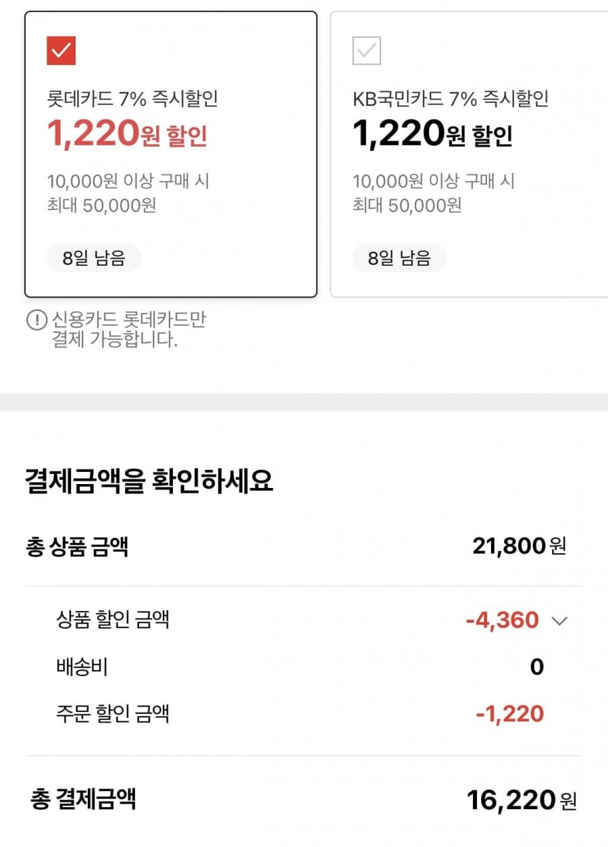Click the 8일 남음 badge on KB국민카드 coupon
This screenshot has height=847, width=608.
pos(399,258)
